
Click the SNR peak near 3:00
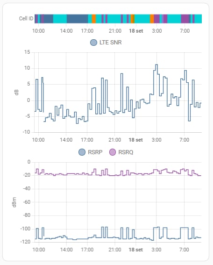point(156,64)
